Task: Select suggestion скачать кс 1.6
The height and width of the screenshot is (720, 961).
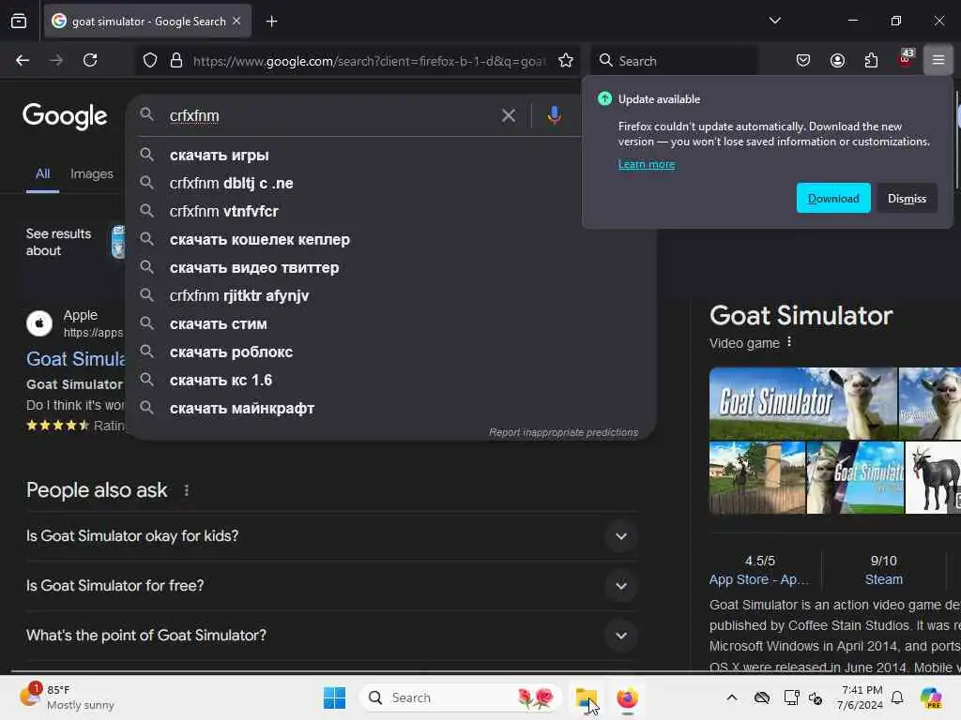Action: (391, 381)
